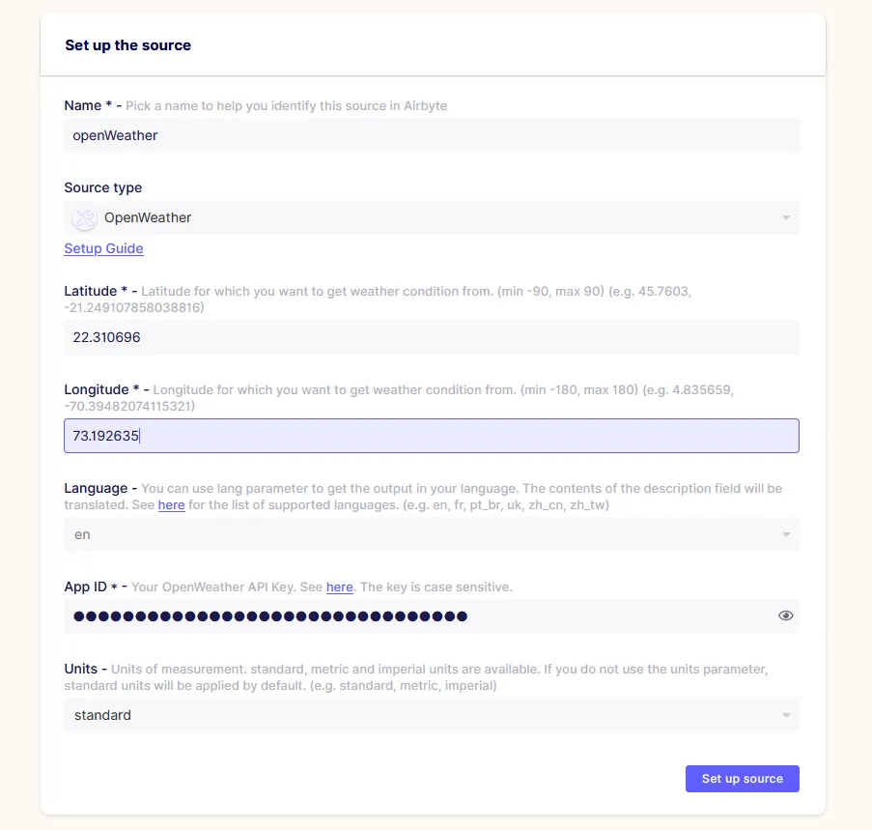This screenshot has width=872, height=830.
Task: Open the 'here' link for API Key
Action: 339,587
